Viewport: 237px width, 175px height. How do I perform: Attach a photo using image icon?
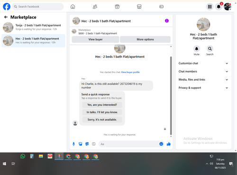tap(80, 144)
